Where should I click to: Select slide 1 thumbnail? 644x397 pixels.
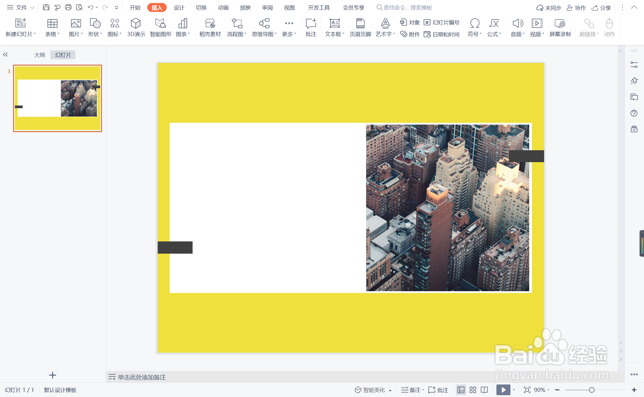coord(58,98)
